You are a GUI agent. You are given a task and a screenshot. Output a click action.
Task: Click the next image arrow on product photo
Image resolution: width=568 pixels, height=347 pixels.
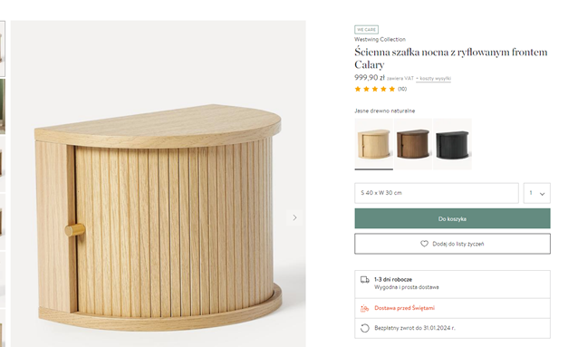pos(294,217)
